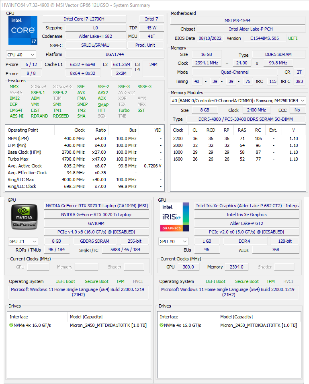Click the Intel 7 process field
Screen dimensions: 309x384
click(x=151, y=19)
